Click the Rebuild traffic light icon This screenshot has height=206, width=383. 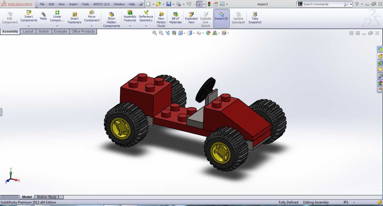(x=209, y=4)
